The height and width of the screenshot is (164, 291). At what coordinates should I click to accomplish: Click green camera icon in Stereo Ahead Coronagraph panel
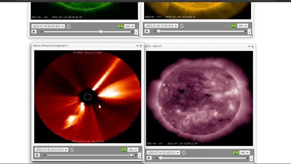tap(124, 149)
